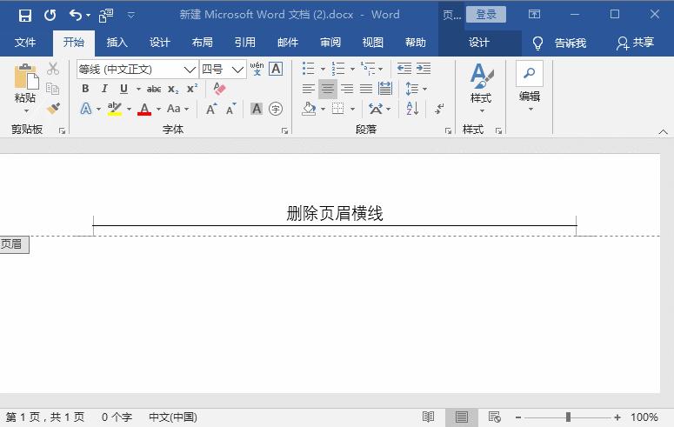Apply numbered list
The image size is (674, 427).
point(337,69)
